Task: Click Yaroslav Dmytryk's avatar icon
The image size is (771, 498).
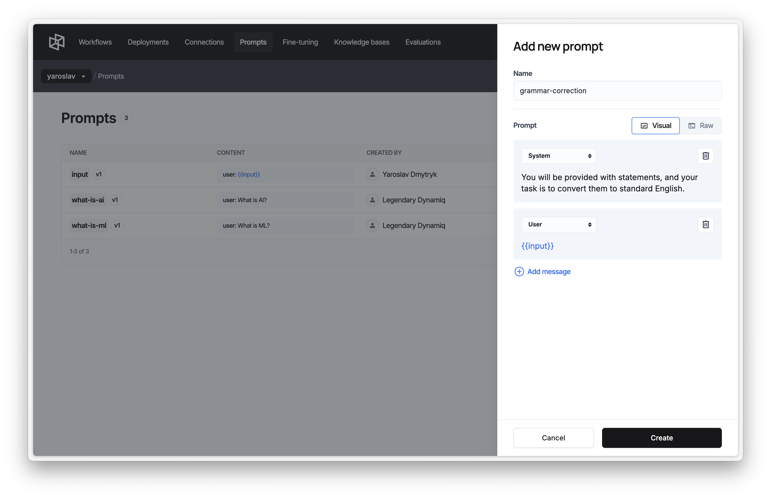Action: point(372,174)
